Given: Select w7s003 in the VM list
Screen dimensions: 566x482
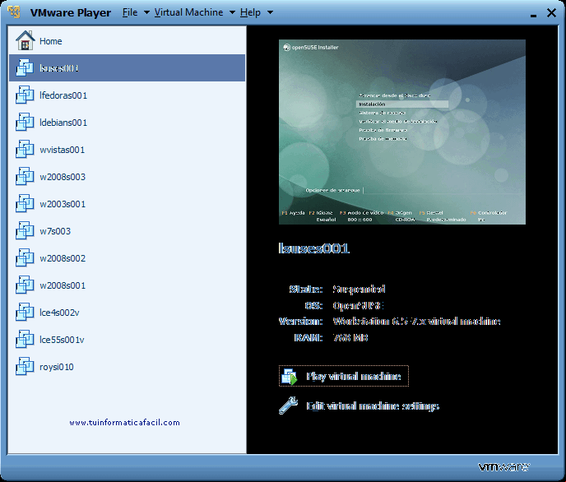Looking at the screenshot, I should coord(127,231).
